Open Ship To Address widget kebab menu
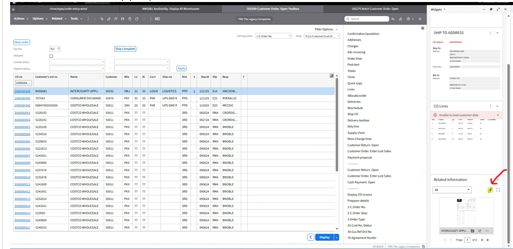Image resolution: width=513 pixels, height=249 pixels. [x=490, y=33]
